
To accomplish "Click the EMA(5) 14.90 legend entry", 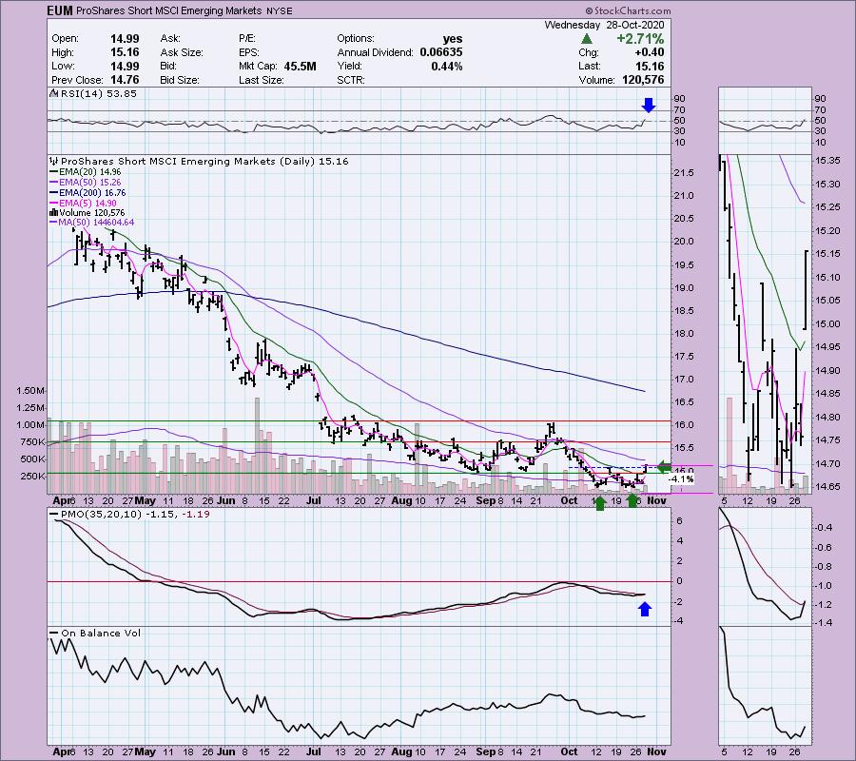I will 83,203.
